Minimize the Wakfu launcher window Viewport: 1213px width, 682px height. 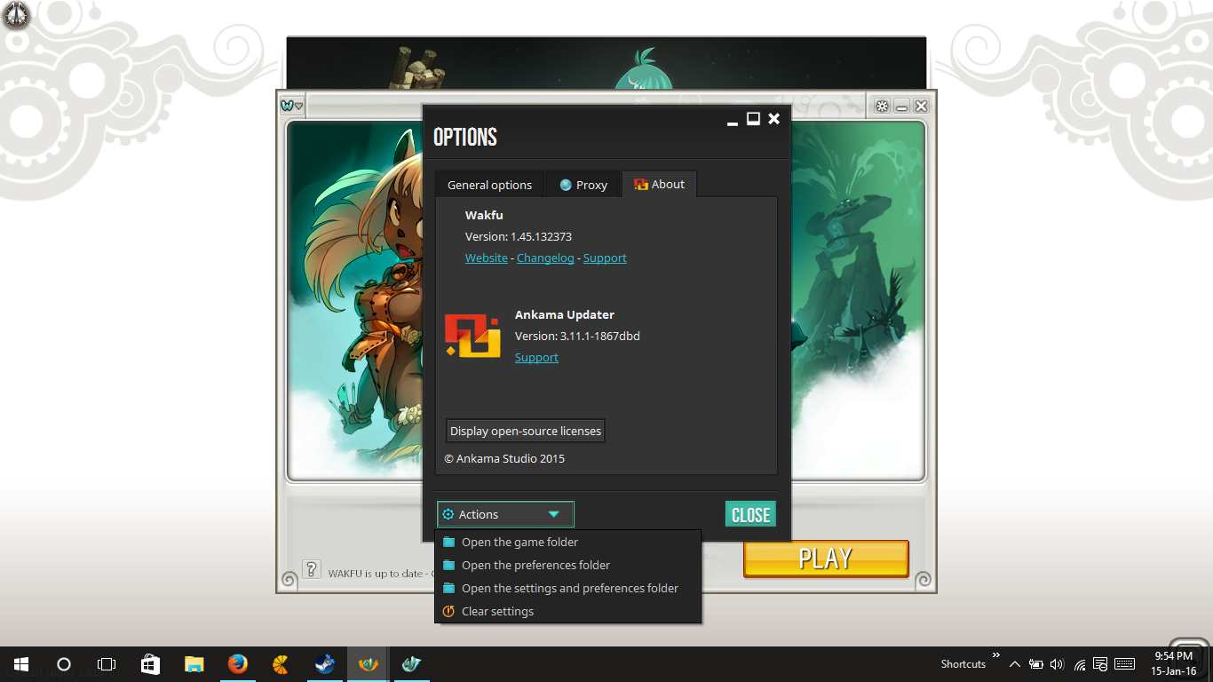tap(901, 106)
